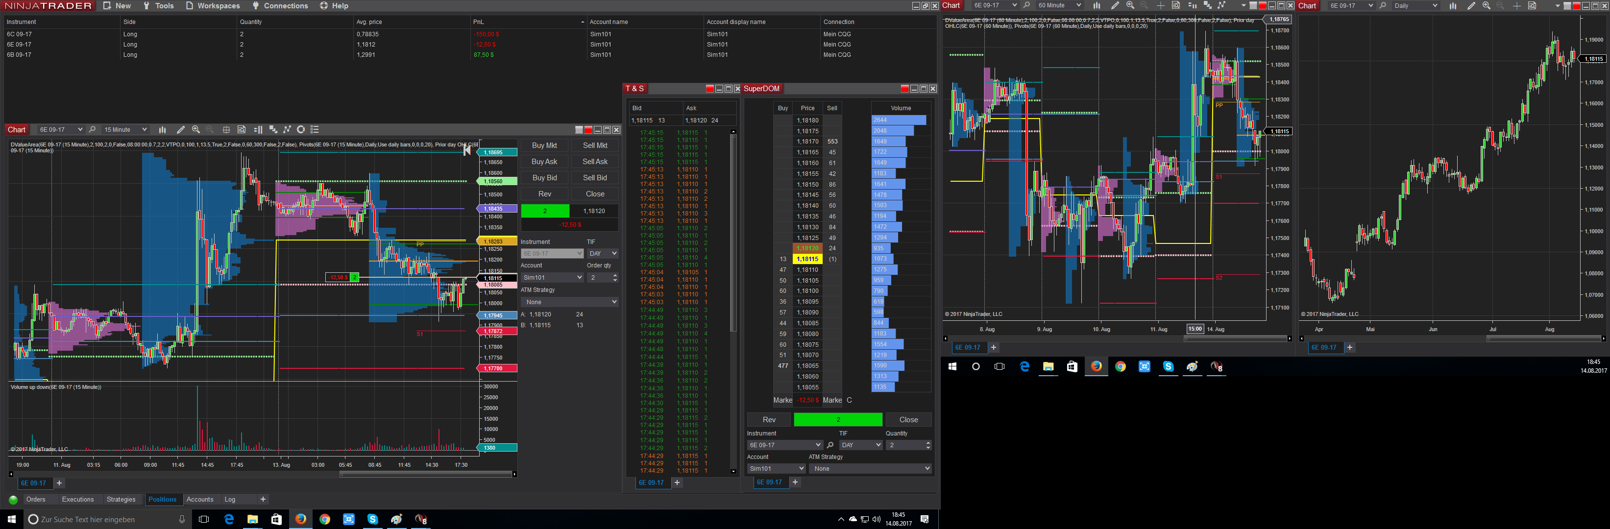Open the Windows notification center
This screenshot has width=1610, height=529.
point(925,519)
